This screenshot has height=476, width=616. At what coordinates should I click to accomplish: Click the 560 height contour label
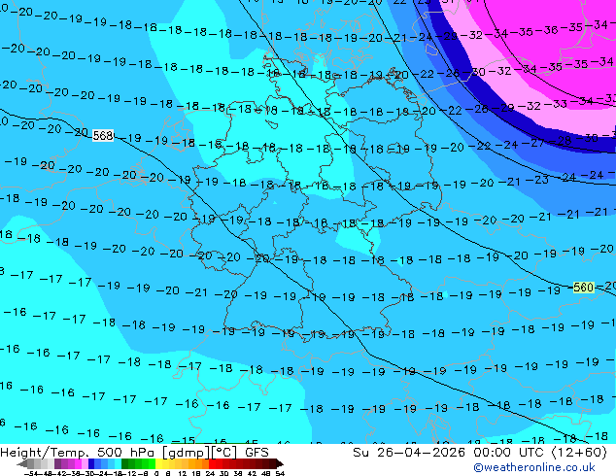click(x=583, y=288)
